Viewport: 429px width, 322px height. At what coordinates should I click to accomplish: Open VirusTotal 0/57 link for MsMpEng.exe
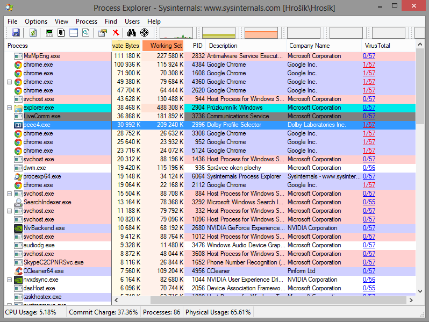(369, 56)
